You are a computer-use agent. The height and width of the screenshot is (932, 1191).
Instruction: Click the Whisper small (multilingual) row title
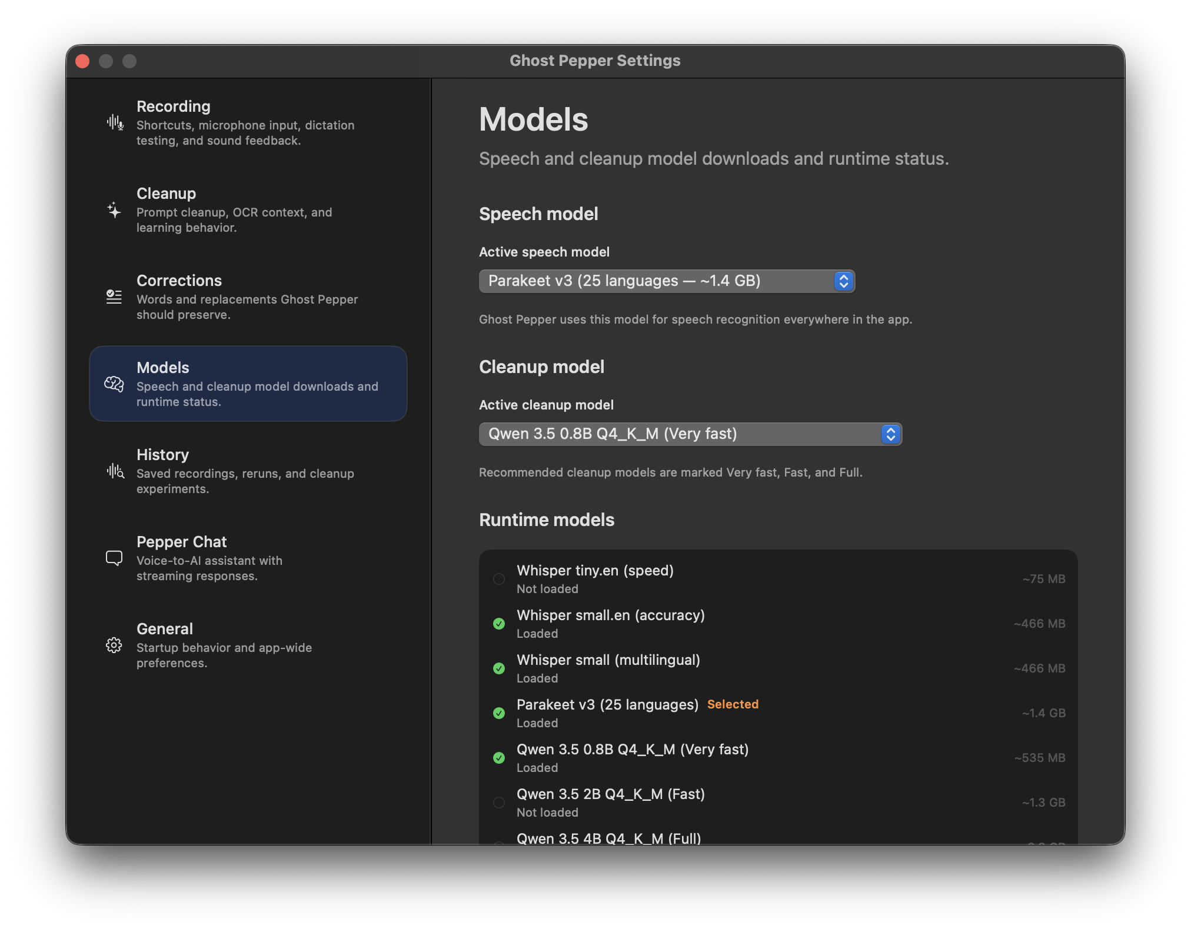coord(608,660)
